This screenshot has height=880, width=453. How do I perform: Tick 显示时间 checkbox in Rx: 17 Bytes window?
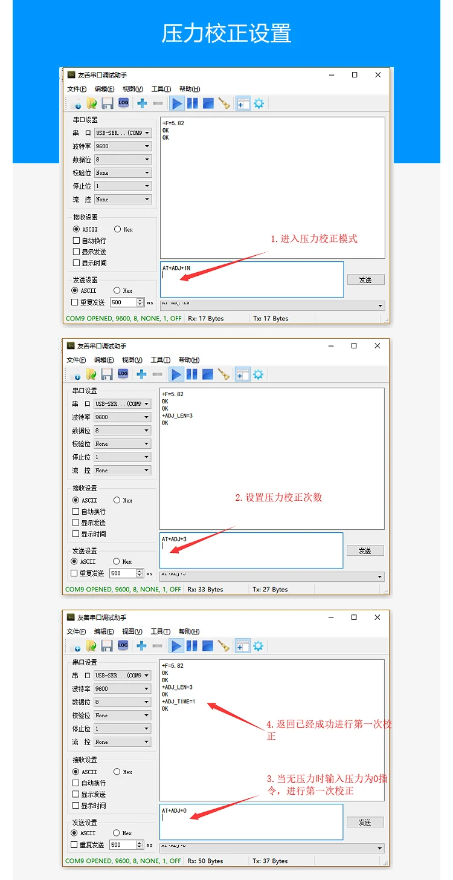pyautogui.click(x=76, y=263)
